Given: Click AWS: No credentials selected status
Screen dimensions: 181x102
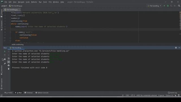Looking at the screenshot, I should click(146, 95).
